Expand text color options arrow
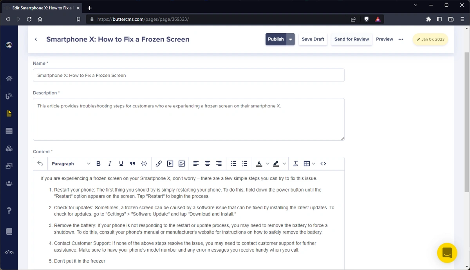The image size is (470, 270). 268,164
